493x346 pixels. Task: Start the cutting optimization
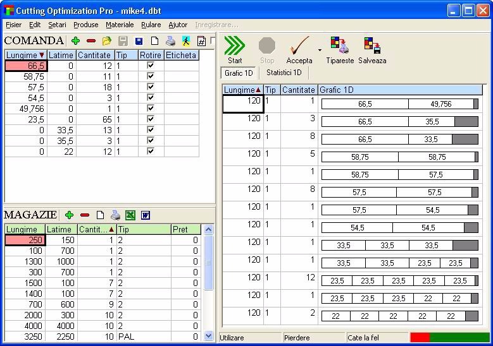(x=235, y=49)
